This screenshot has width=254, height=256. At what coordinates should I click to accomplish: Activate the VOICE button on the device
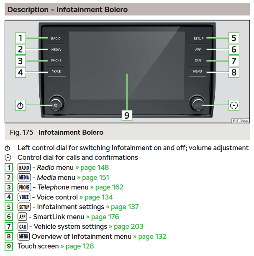coord(56,72)
